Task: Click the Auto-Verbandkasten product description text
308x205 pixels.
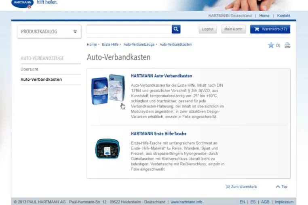Action: pos(177,101)
